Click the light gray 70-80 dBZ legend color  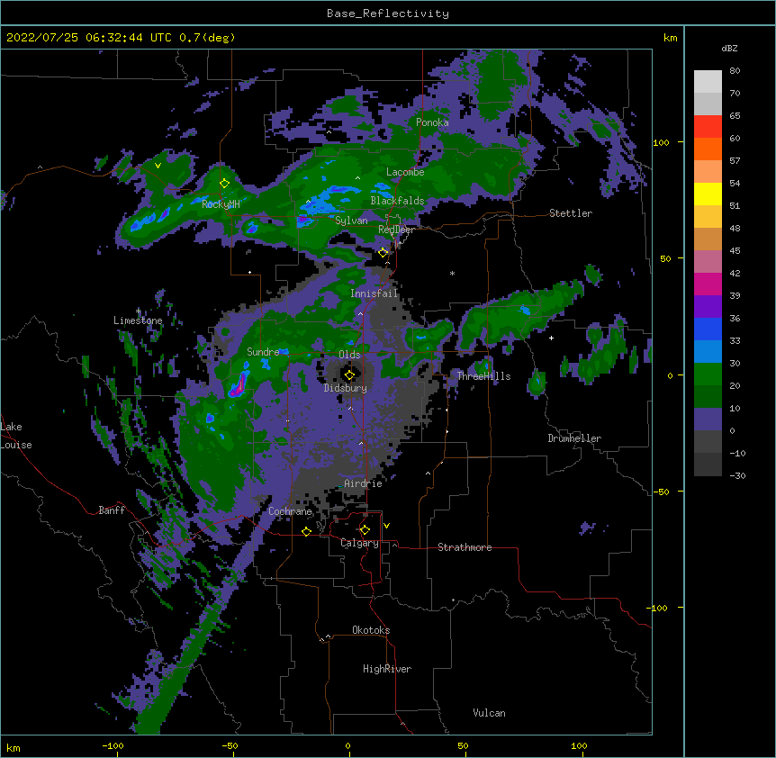click(x=708, y=82)
